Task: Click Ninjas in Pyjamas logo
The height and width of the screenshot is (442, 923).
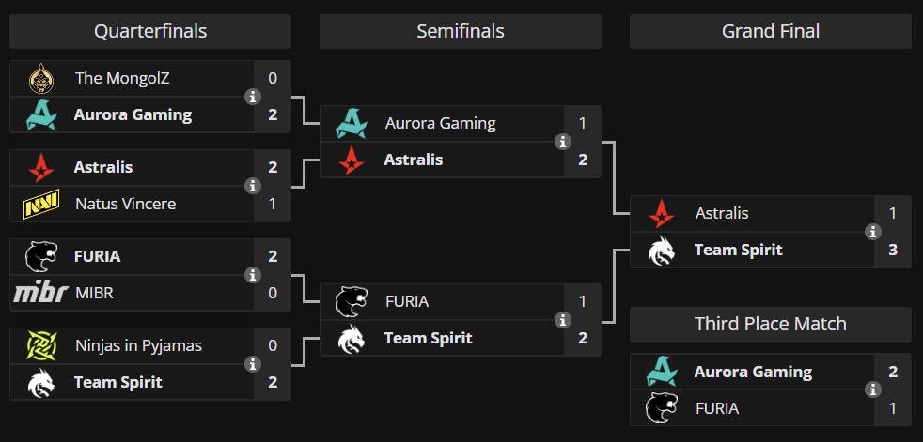Action: [41, 345]
